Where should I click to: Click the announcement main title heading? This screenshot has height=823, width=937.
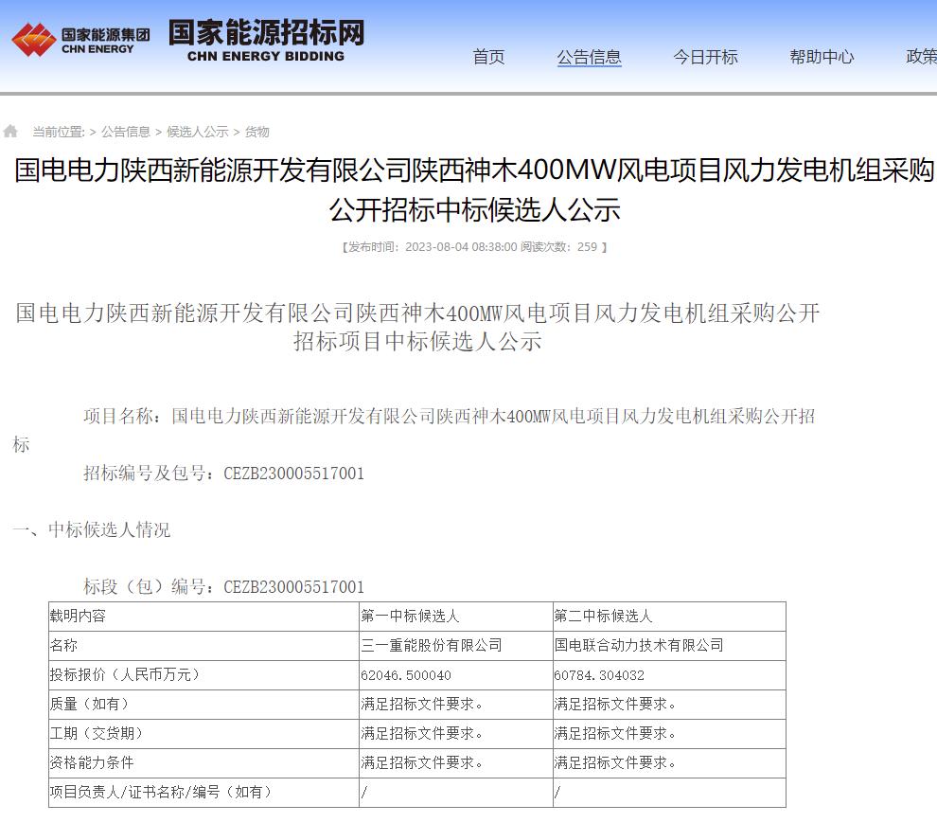pyautogui.click(x=468, y=188)
